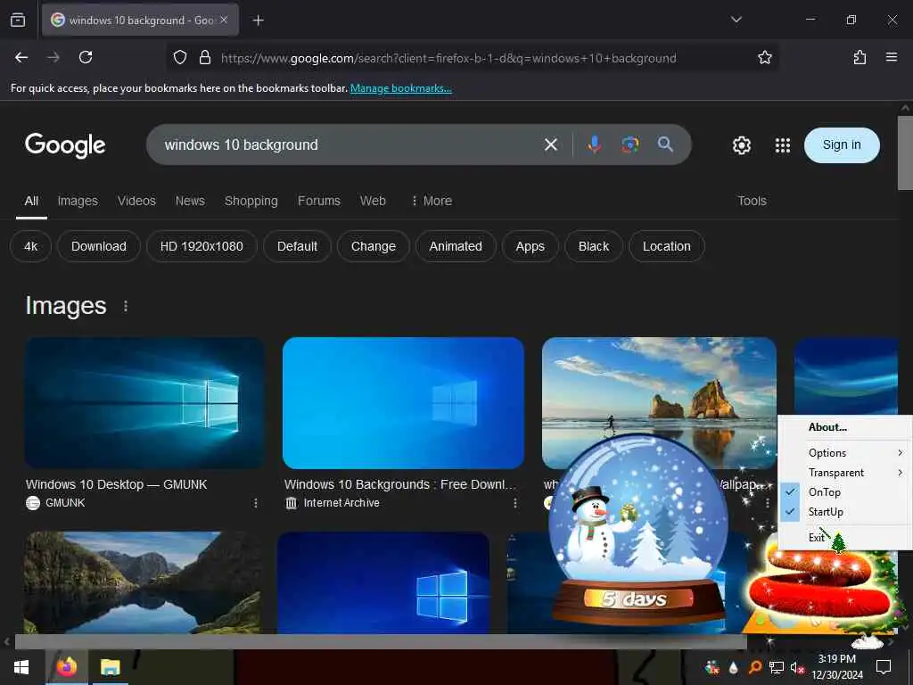Open the mountain lake reflection thumbnail
913x685 pixels.
tap(142, 582)
